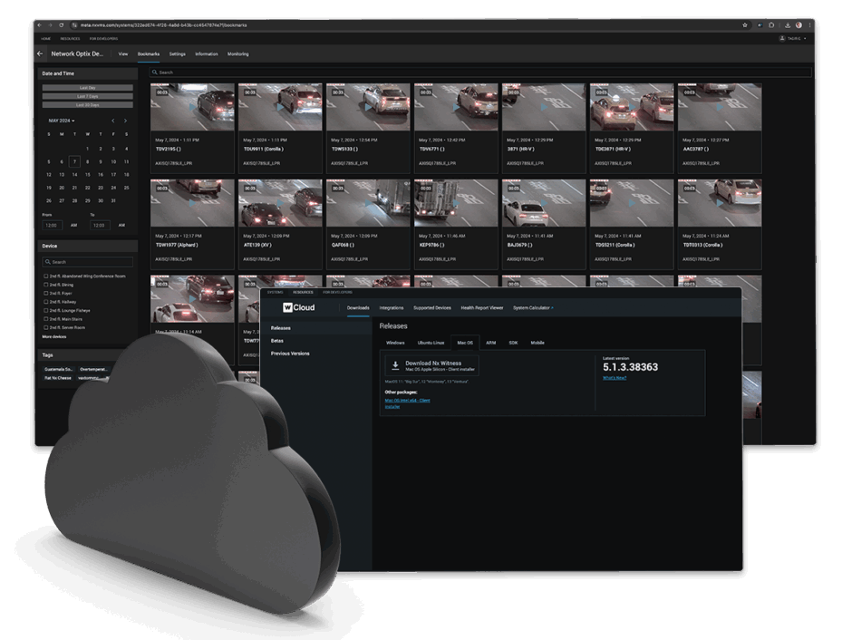The width and height of the screenshot is (852, 640).
Task: Click the back arrow beside Network Optix
Action: tap(40, 54)
